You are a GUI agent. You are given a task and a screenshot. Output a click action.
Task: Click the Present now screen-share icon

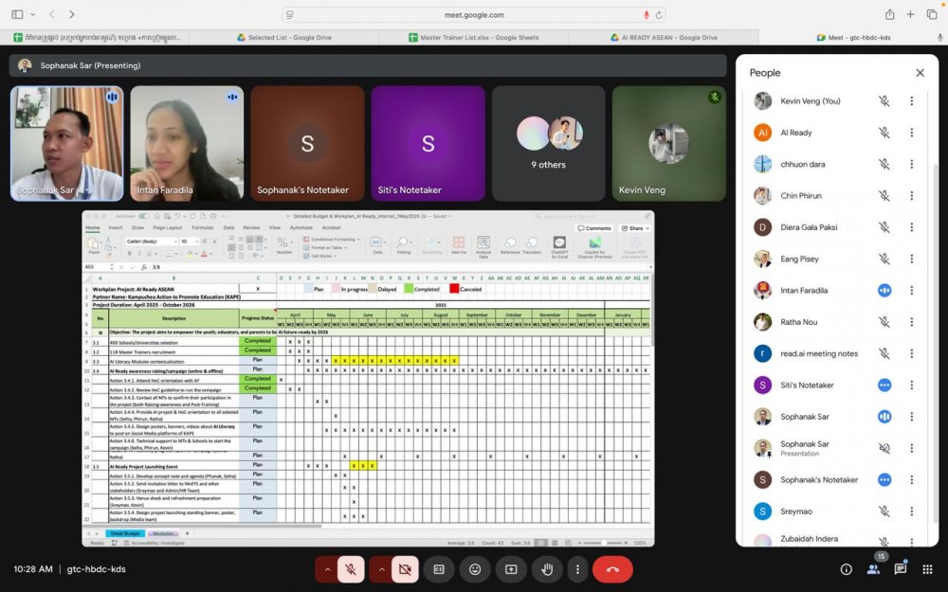tap(512, 569)
